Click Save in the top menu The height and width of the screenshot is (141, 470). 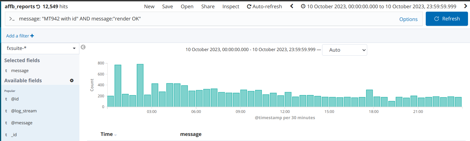point(168,7)
